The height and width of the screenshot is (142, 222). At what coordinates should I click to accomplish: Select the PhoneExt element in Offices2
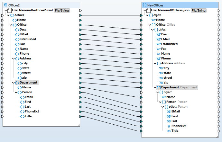coord(32,111)
